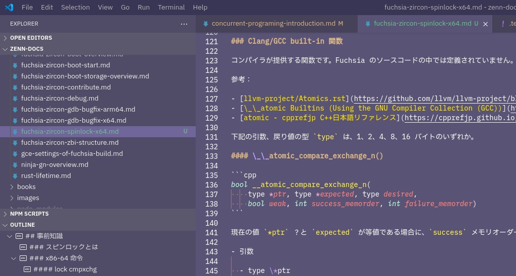
Task: Open the Selection menu
Action: click(x=75, y=7)
